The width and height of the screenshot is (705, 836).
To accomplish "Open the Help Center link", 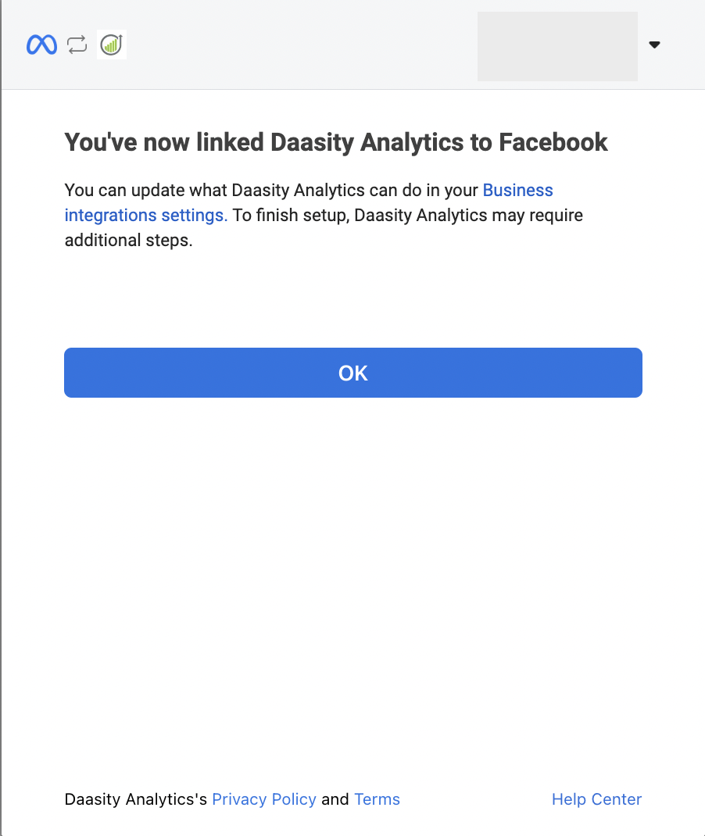I will [596, 799].
